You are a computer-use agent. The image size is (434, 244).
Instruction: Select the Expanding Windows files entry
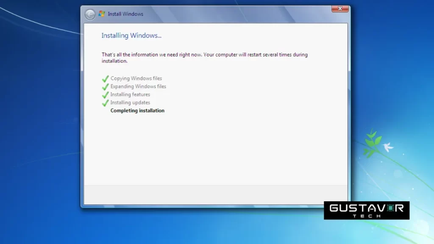[138, 86]
